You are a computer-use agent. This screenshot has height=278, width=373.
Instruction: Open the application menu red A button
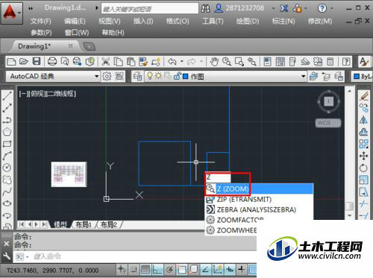click(x=12, y=13)
